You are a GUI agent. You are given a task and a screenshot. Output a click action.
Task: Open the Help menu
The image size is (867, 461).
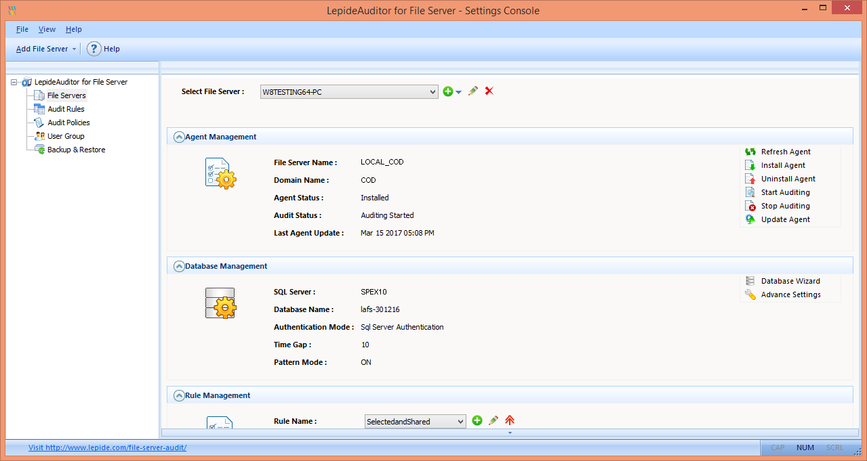point(74,29)
